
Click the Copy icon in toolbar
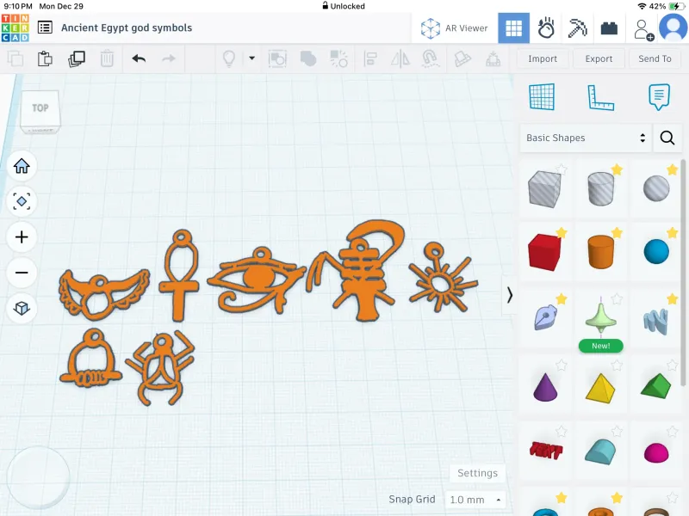tap(16, 58)
